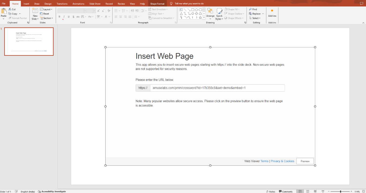Click the English (India) language indicator
The image size is (366, 193).
click(28, 191)
